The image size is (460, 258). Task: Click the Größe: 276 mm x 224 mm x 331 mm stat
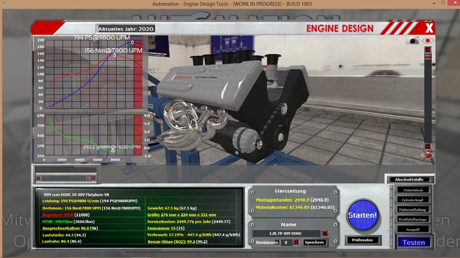(182, 215)
